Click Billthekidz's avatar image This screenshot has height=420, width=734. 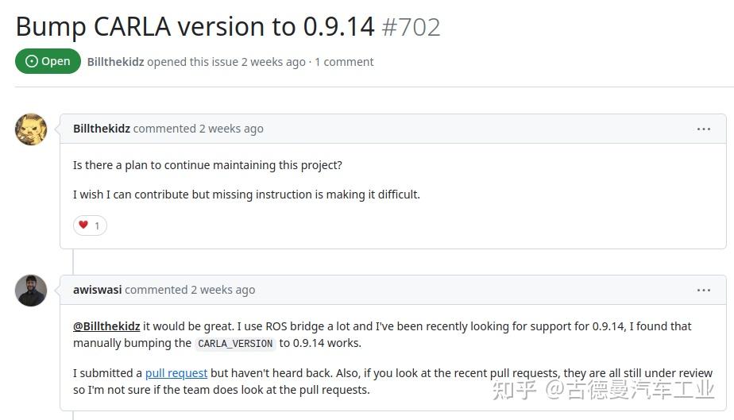31,129
